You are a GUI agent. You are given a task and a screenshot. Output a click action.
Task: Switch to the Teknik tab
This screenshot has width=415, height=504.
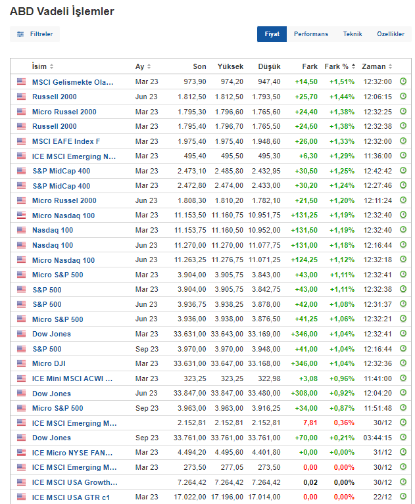353,34
